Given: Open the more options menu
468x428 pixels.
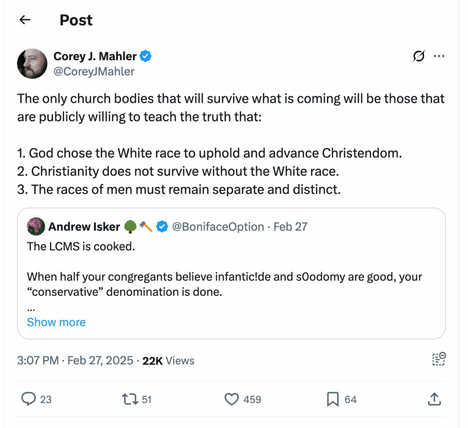Looking at the screenshot, I should tap(439, 56).
